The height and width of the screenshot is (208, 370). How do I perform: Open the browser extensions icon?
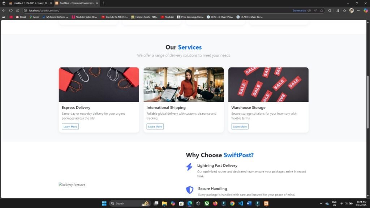337,11
